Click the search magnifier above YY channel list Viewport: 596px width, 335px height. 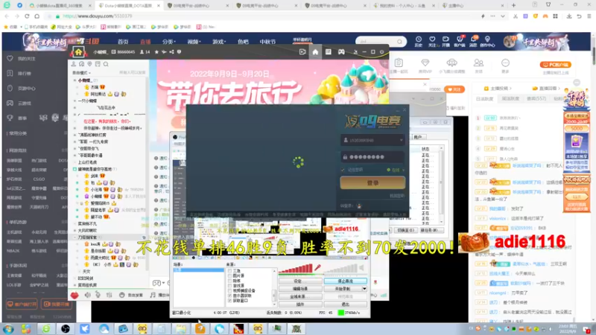point(106,64)
